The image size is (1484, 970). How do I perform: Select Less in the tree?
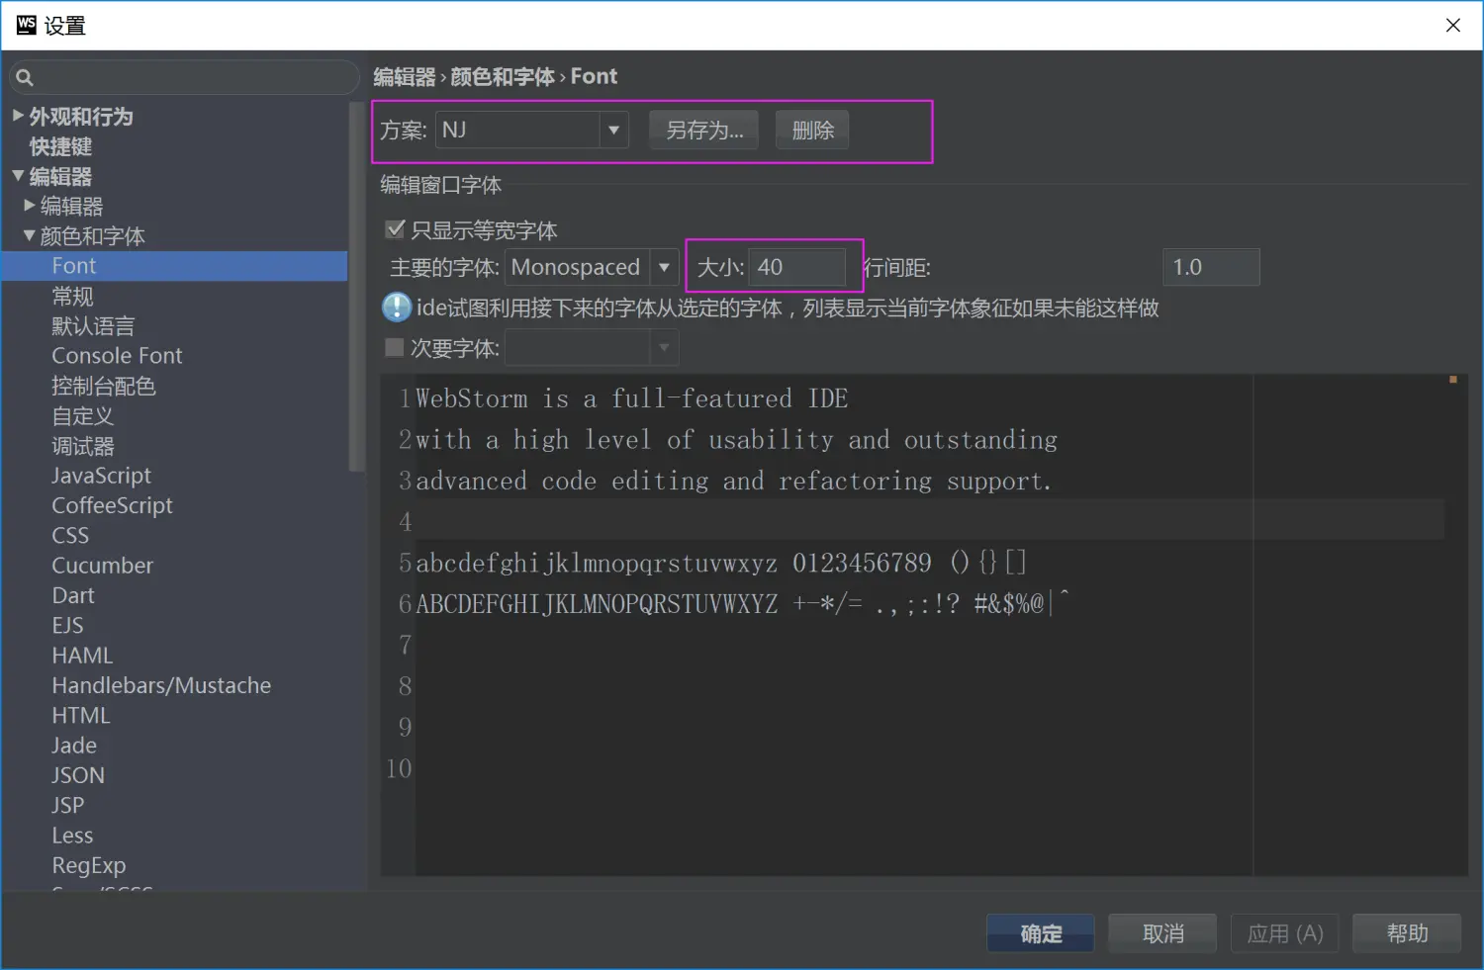[x=72, y=836]
